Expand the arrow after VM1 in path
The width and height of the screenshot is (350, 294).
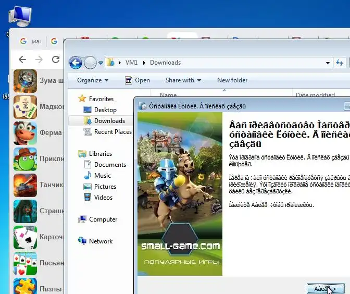(144, 63)
